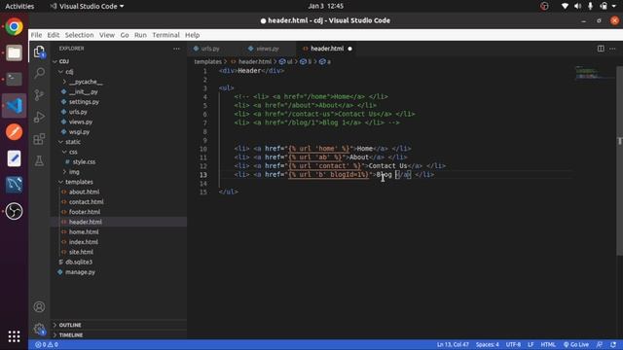Open the Edit menu
The height and width of the screenshot is (350, 623).
tap(54, 35)
